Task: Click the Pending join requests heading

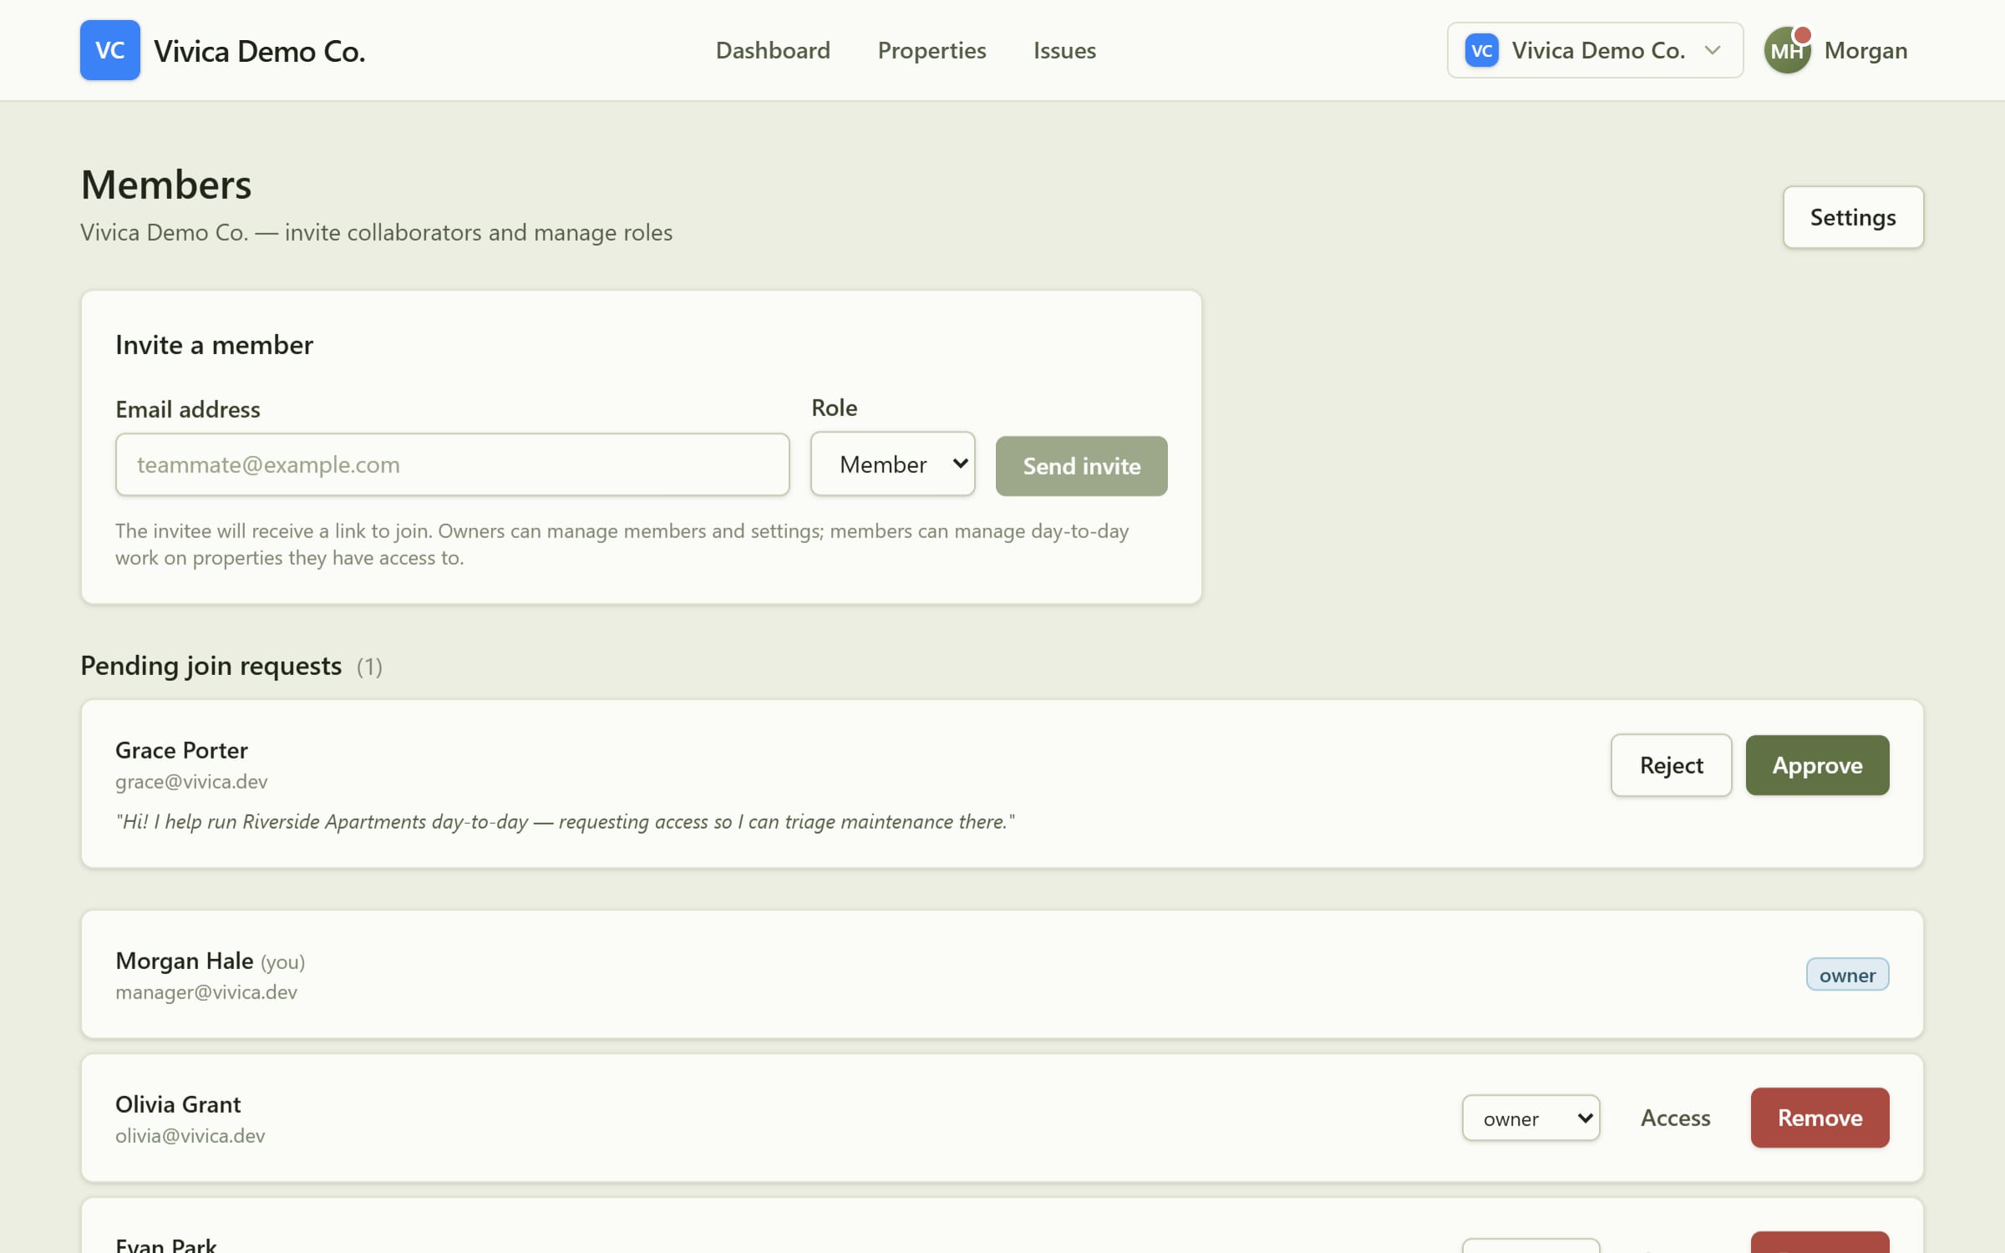Action: pyautogui.click(x=211, y=666)
